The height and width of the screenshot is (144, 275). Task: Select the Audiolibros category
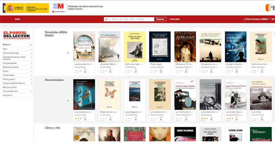[7, 95]
